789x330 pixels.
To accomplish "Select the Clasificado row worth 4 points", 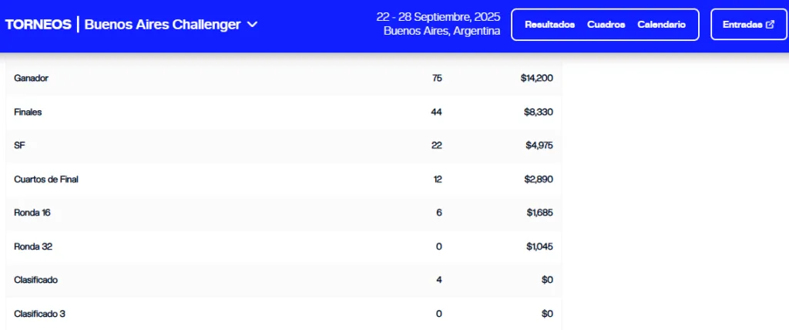I will click(x=35, y=280).
